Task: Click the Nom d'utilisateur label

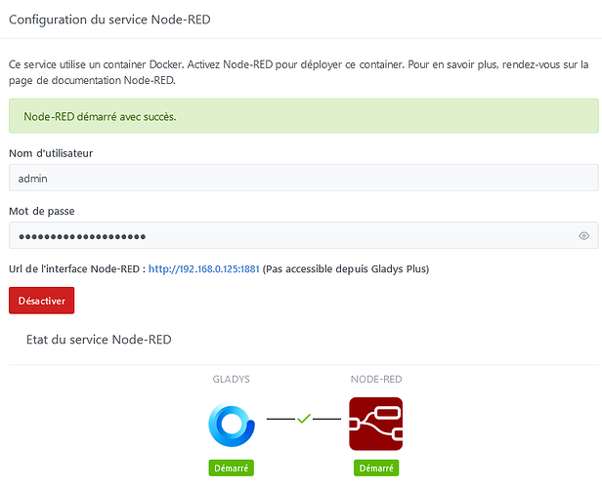Action: pyautogui.click(x=51, y=153)
